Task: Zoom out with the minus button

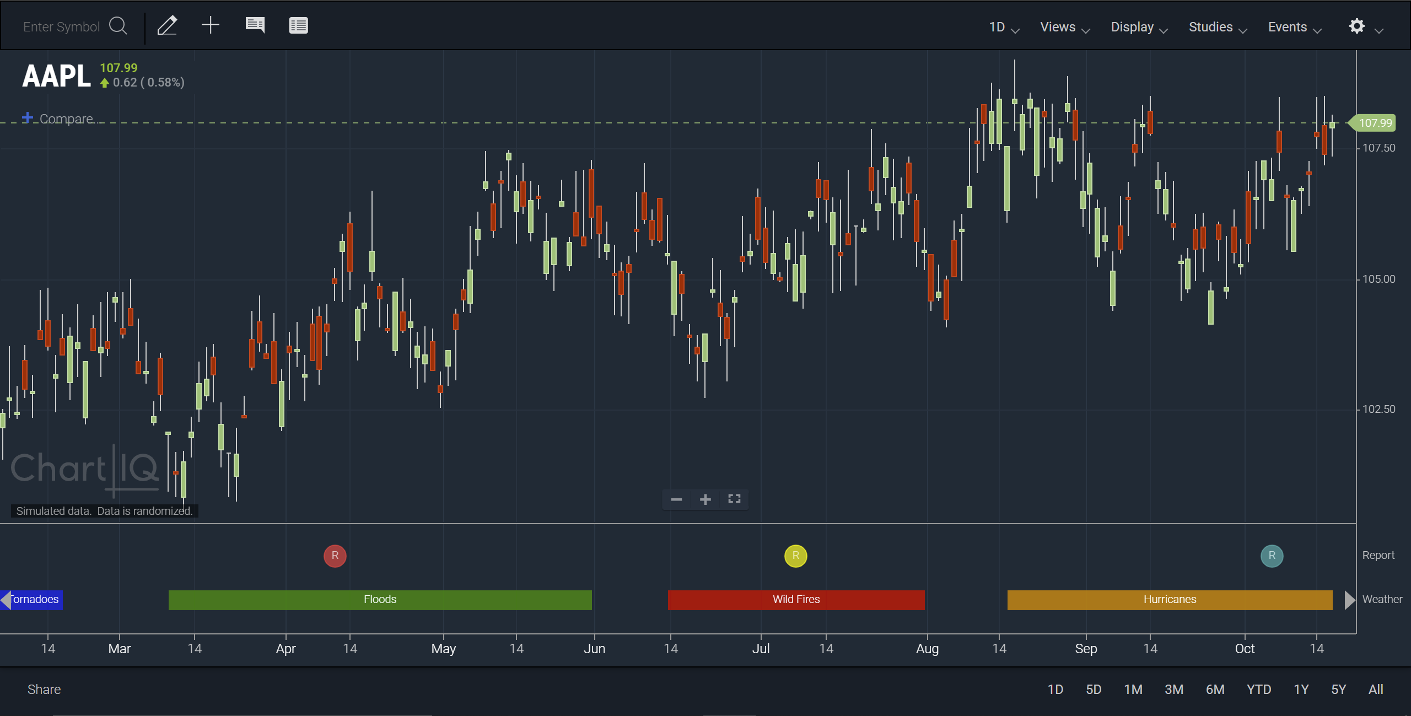Action: click(x=677, y=499)
